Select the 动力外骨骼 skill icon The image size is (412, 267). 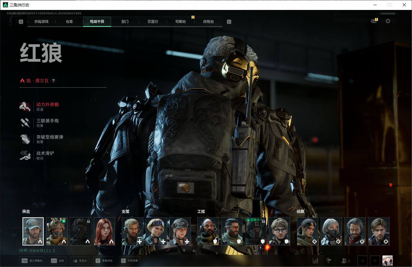[25, 107]
